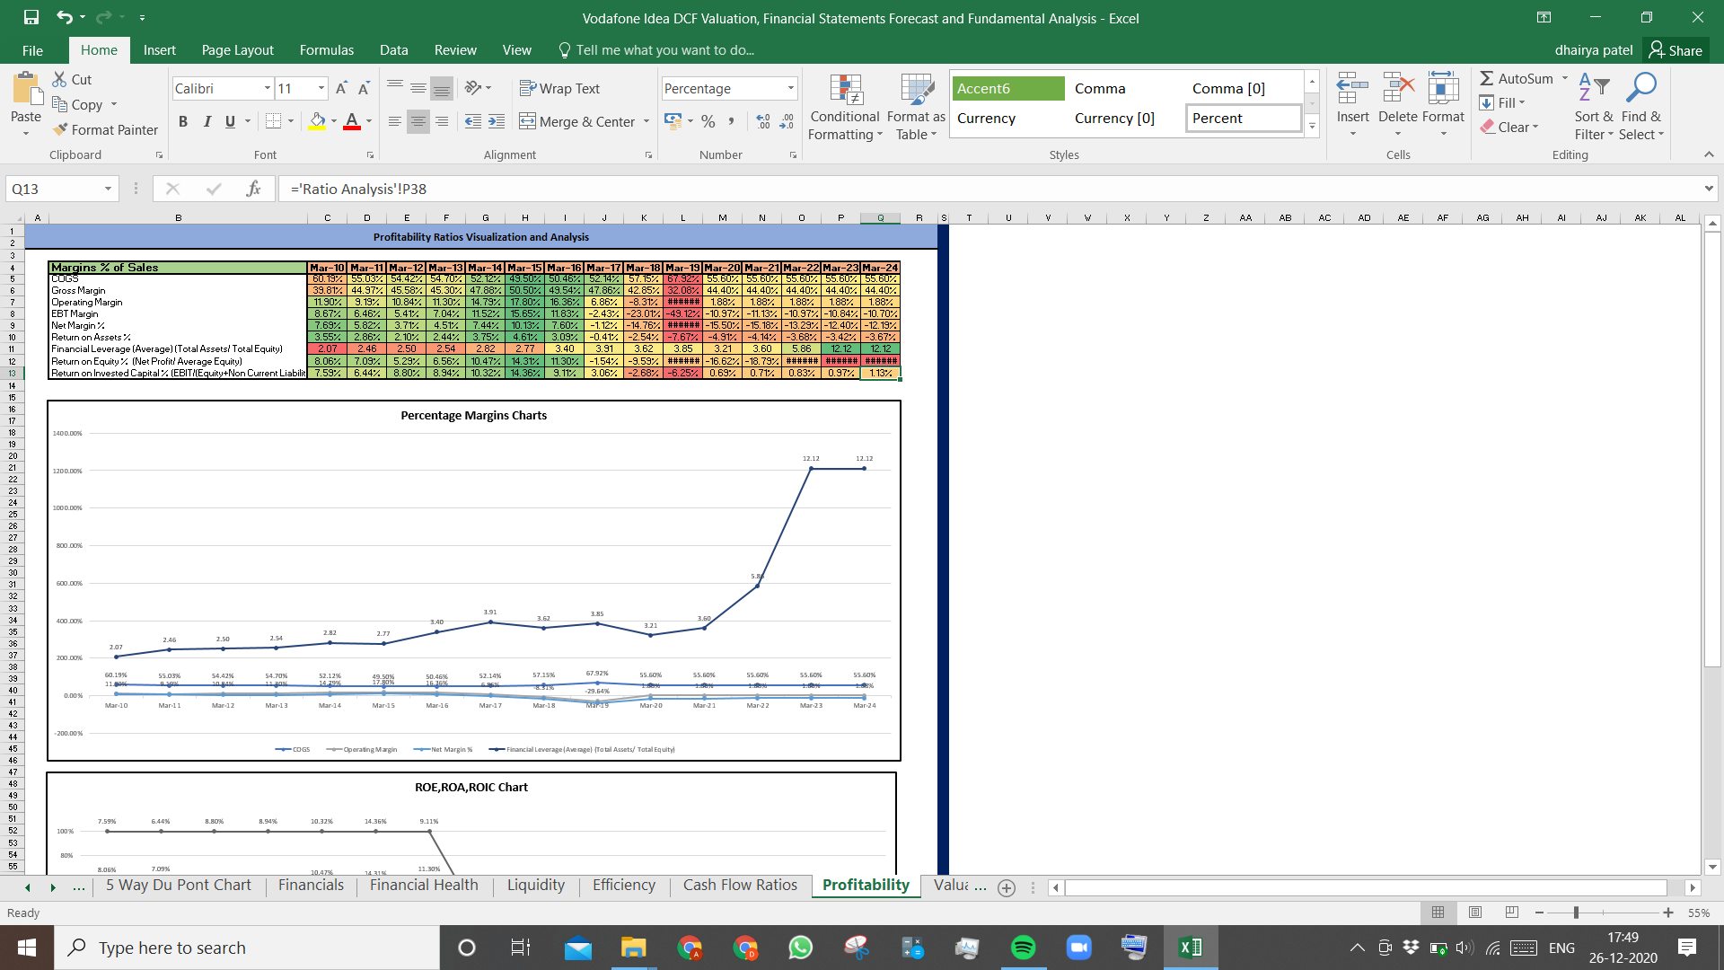The width and height of the screenshot is (1724, 970).
Task: Go to the Liquidity sheet tab
Action: [536, 886]
